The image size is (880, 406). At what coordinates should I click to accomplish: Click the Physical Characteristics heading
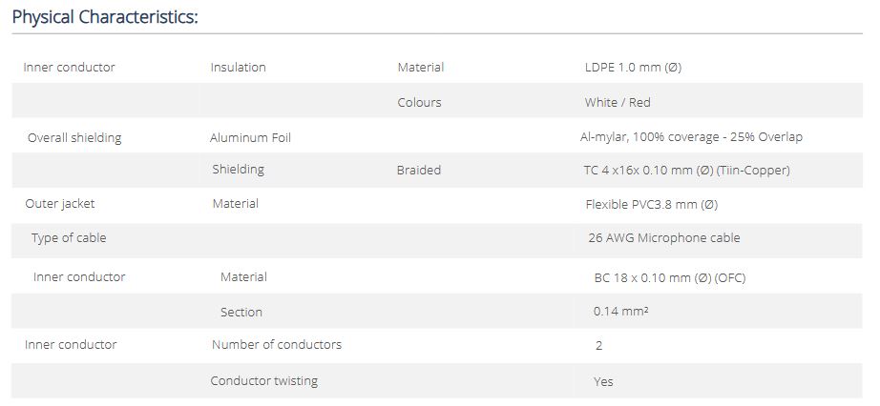click(105, 17)
